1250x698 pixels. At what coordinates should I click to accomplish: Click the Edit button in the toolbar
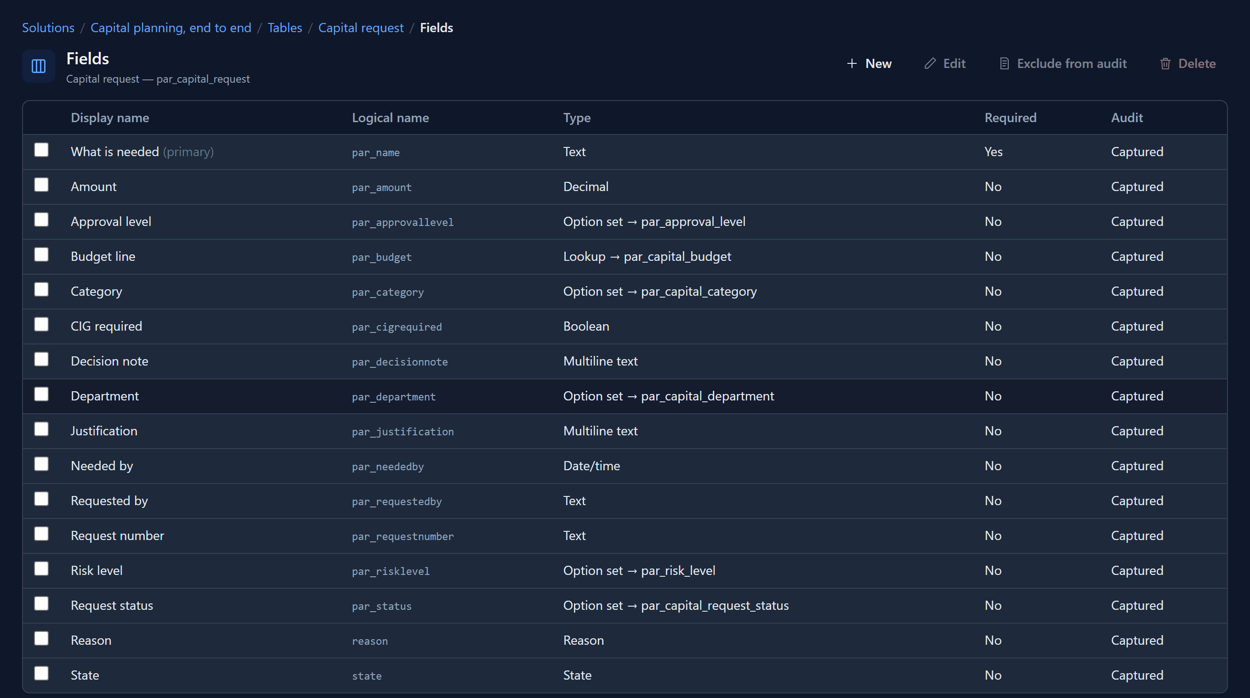945,63
